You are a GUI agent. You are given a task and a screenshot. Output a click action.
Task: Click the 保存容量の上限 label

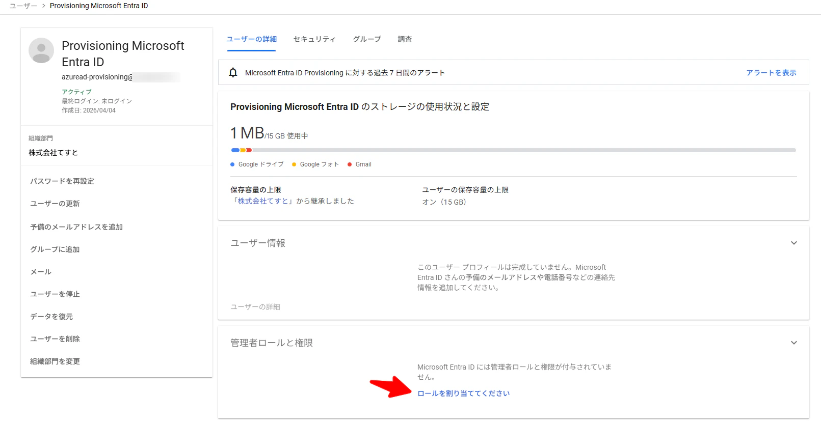point(256,190)
